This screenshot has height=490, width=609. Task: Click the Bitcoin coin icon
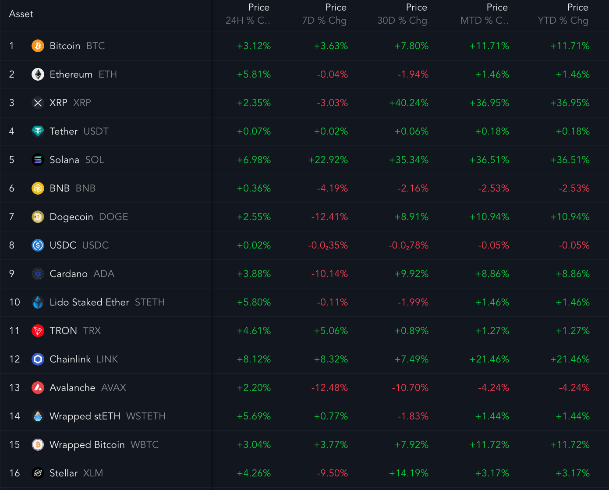[38, 46]
